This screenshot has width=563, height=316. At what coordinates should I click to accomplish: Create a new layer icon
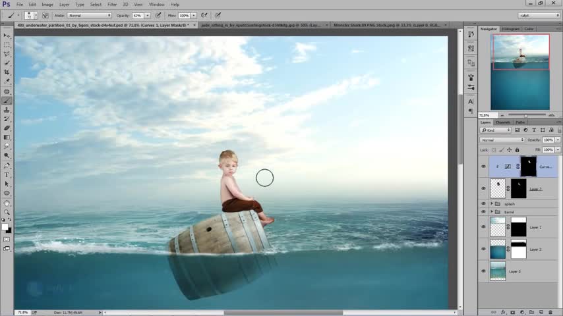(541, 313)
